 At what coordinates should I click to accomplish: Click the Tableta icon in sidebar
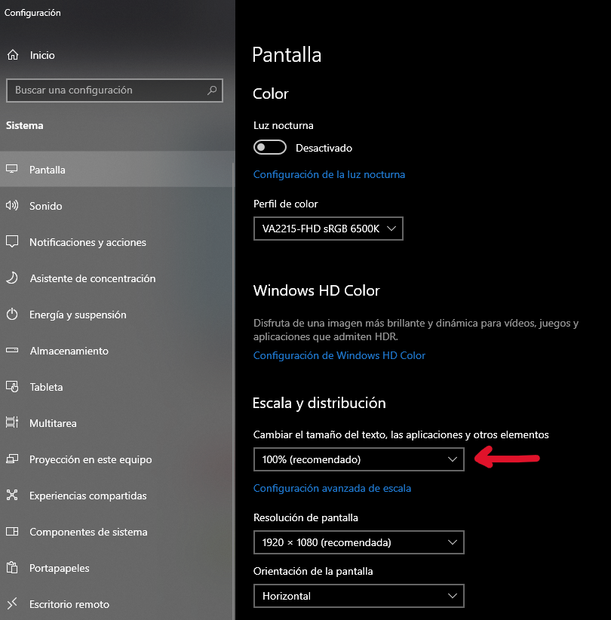coord(12,386)
